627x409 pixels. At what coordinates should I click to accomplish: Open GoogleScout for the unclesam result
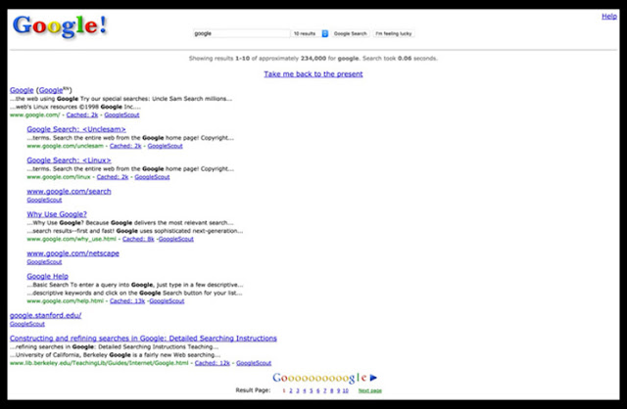[166, 146]
